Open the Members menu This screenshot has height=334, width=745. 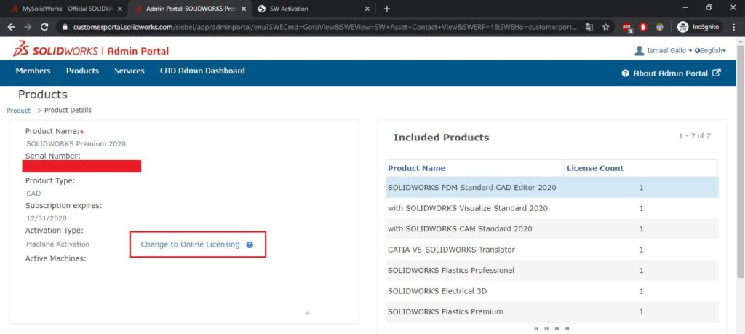point(33,71)
